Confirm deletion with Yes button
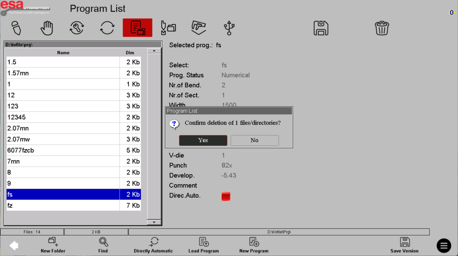Viewport: 458px width, 256px height. click(x=203, y=140)
